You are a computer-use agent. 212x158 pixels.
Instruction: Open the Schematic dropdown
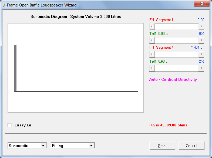click(27, 146)
